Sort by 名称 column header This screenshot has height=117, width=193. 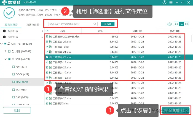click(x=63, y=31)
